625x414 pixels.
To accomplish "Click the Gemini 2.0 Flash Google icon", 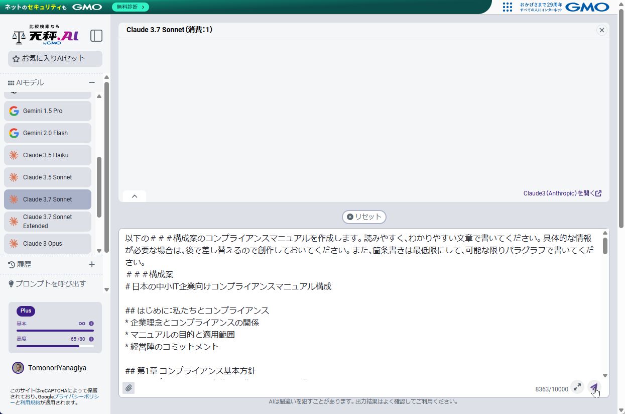I will click(x=14, y=133).
